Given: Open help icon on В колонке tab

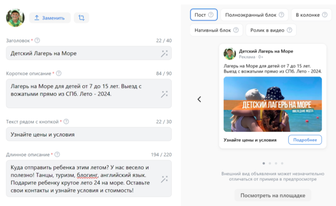Looking at the screenshot, I should coord(325,15).
